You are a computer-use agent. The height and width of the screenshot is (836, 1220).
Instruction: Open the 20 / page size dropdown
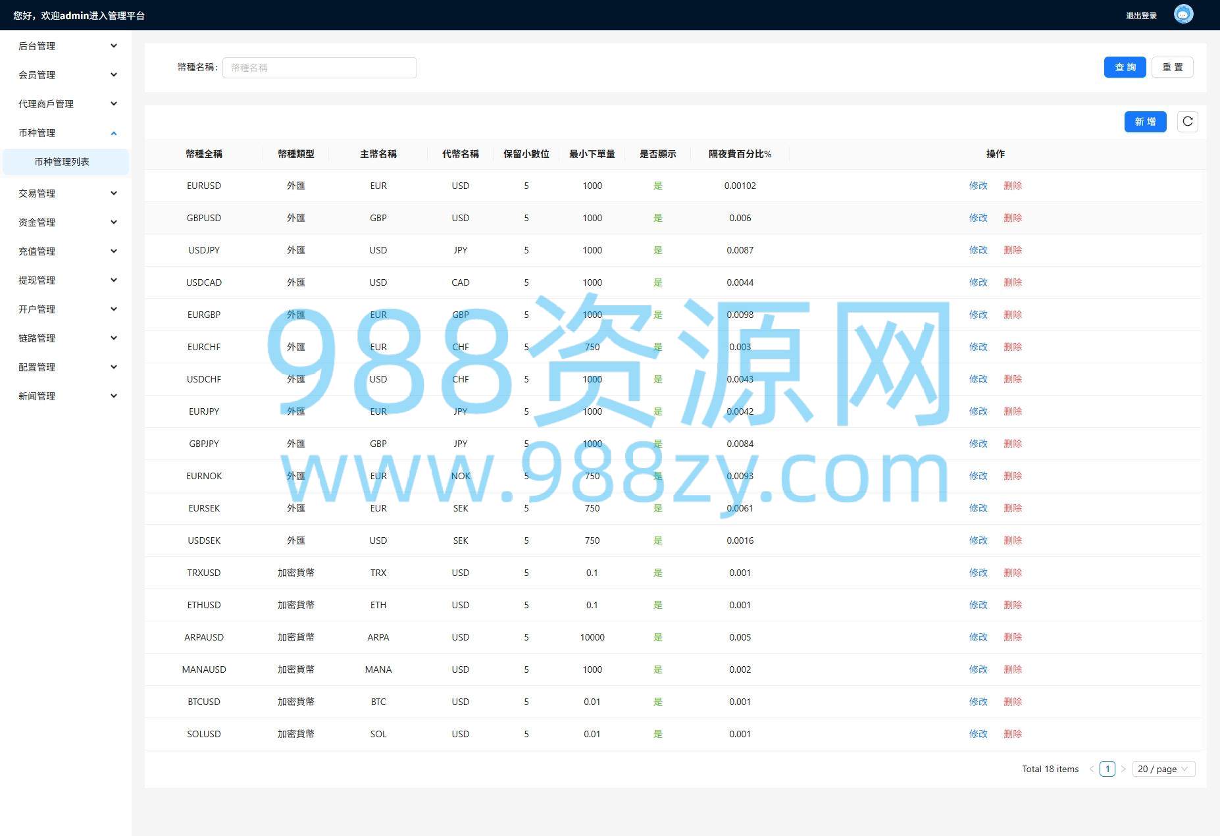coord(1163,769)
